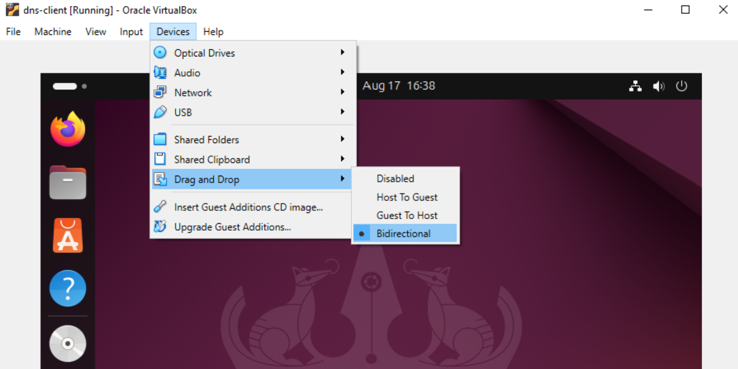This screenshot has height=369, width=738.
Task: Open the Input menu
Action: (131, 32)
